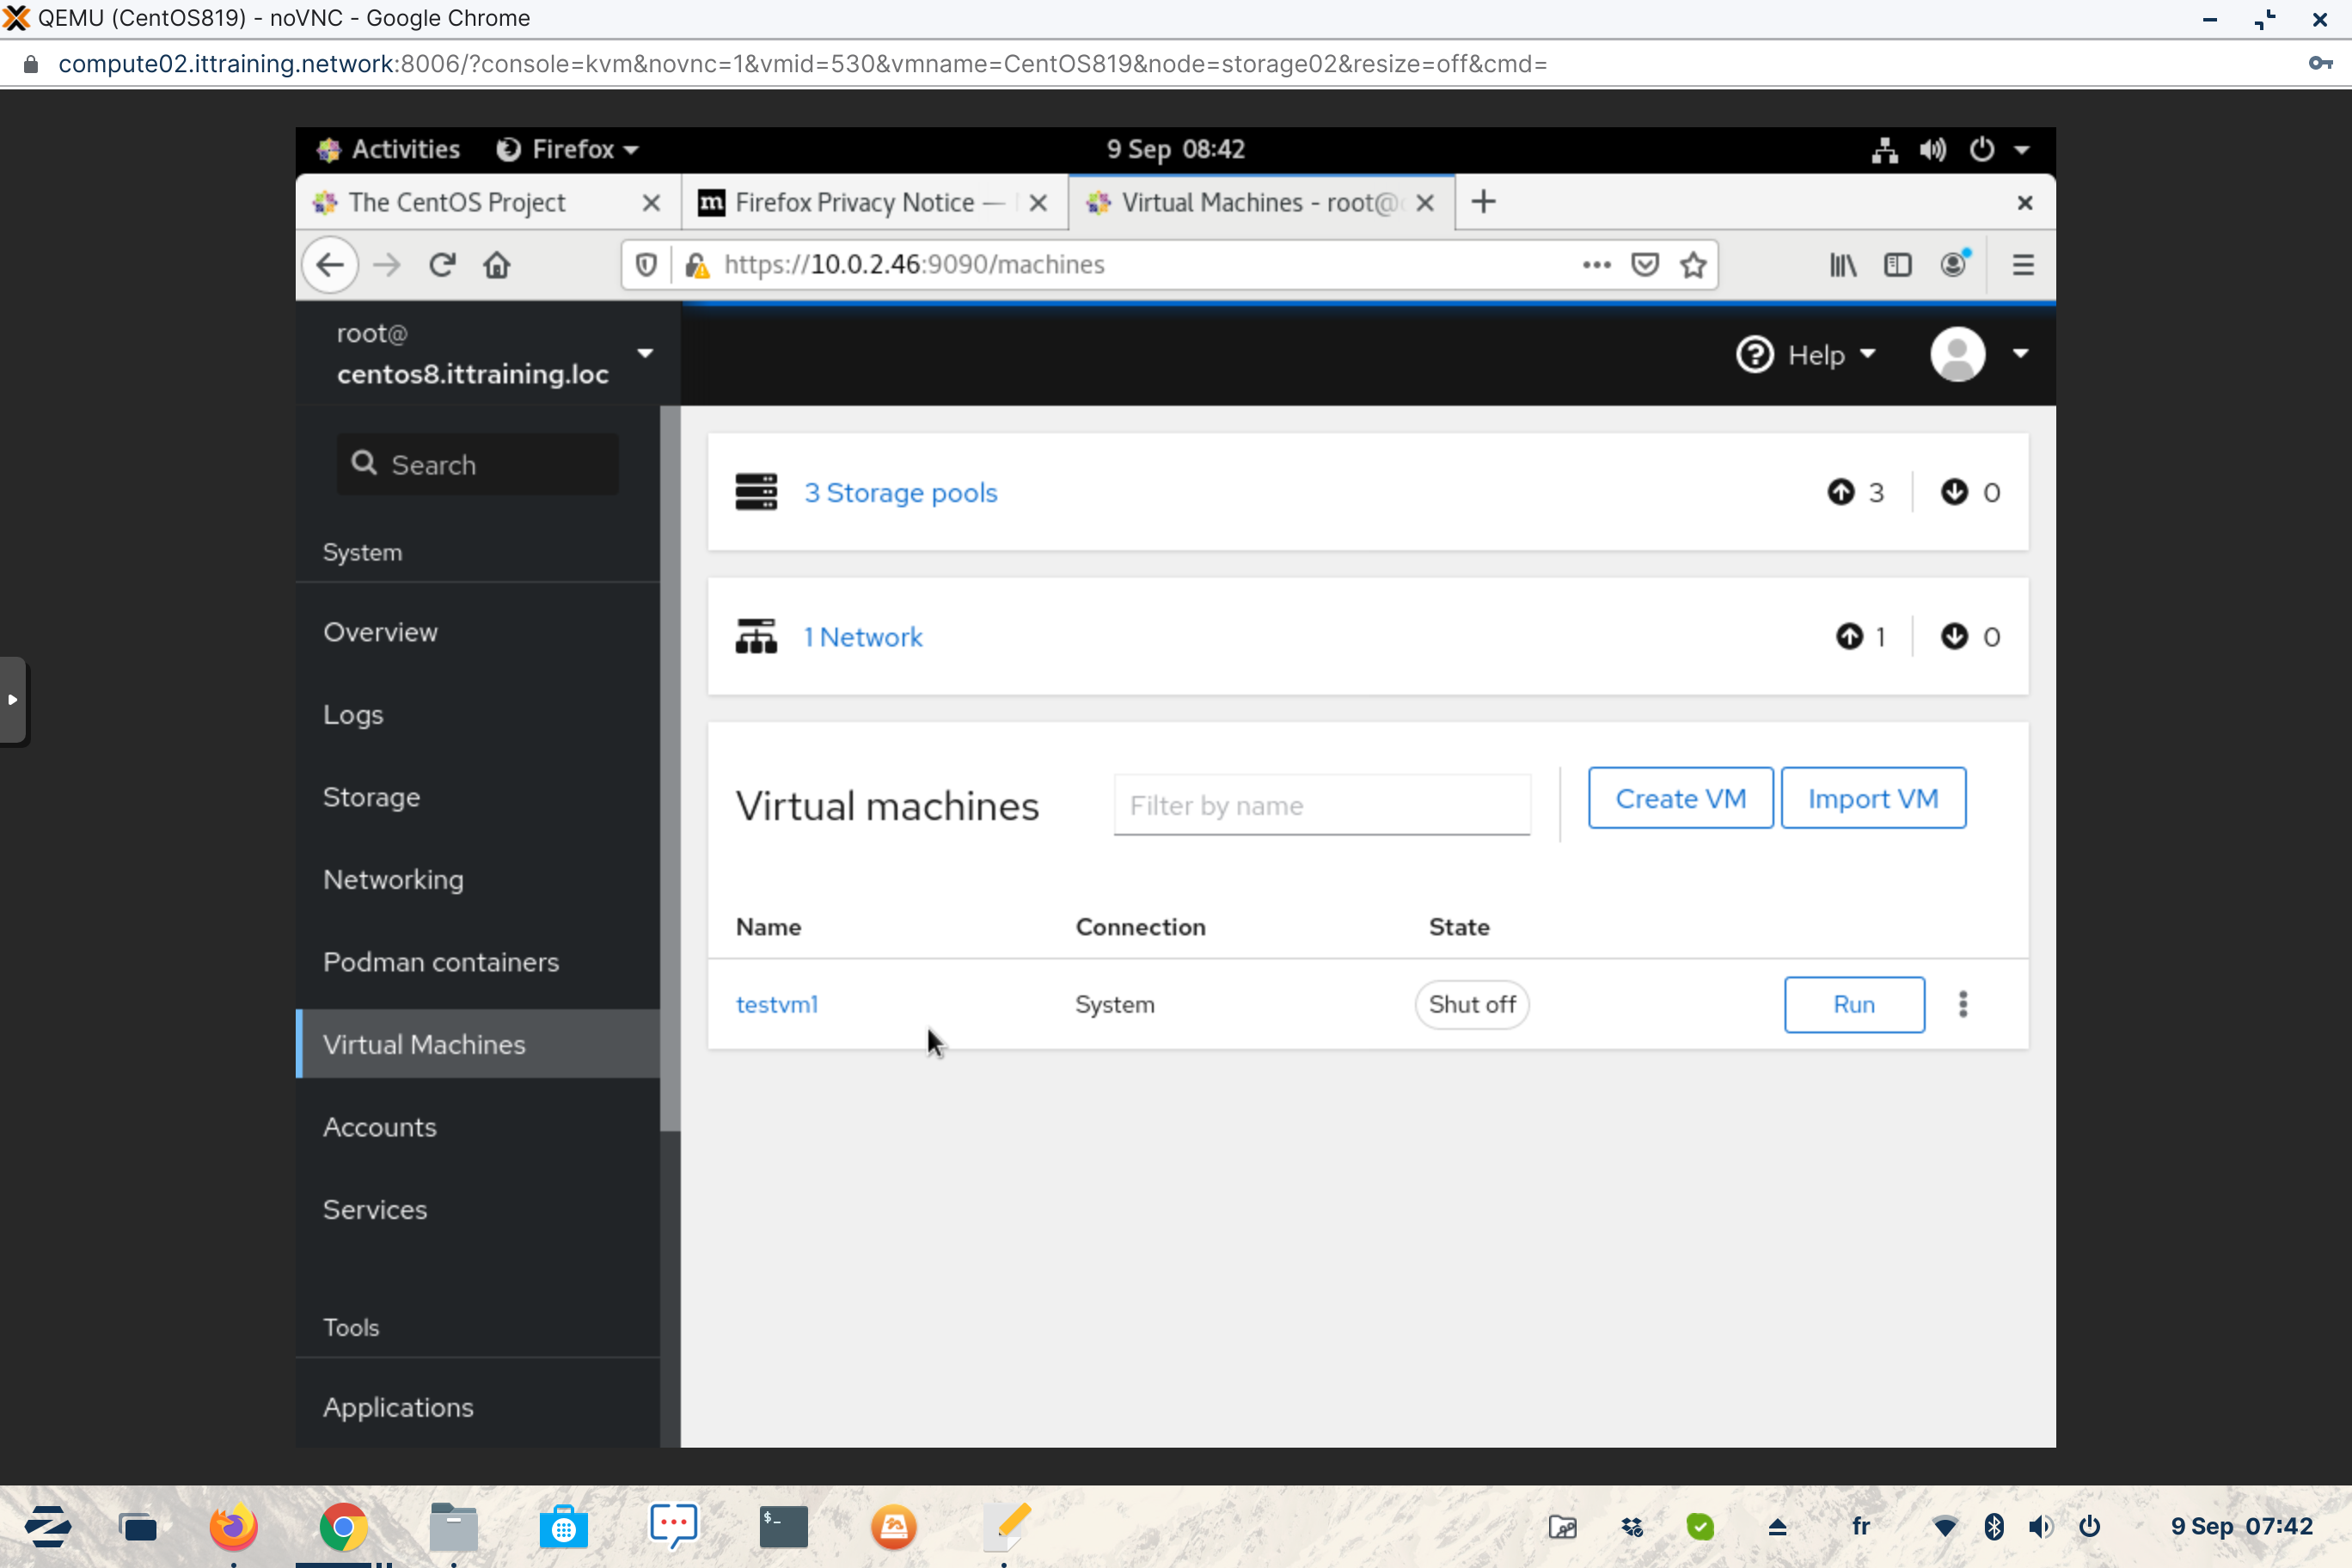Viewport: 2352px width, 1568px height.
Task: Open Firefox hamburger menu
Action: 2023,265
